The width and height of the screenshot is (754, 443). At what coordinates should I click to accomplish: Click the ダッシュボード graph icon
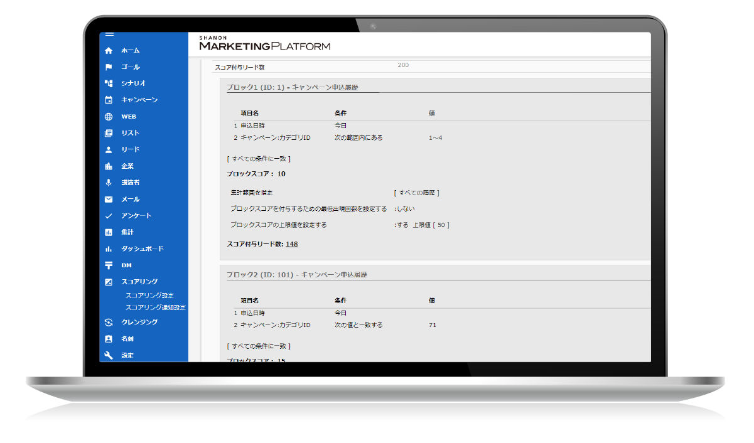click(x=109, y=249)
